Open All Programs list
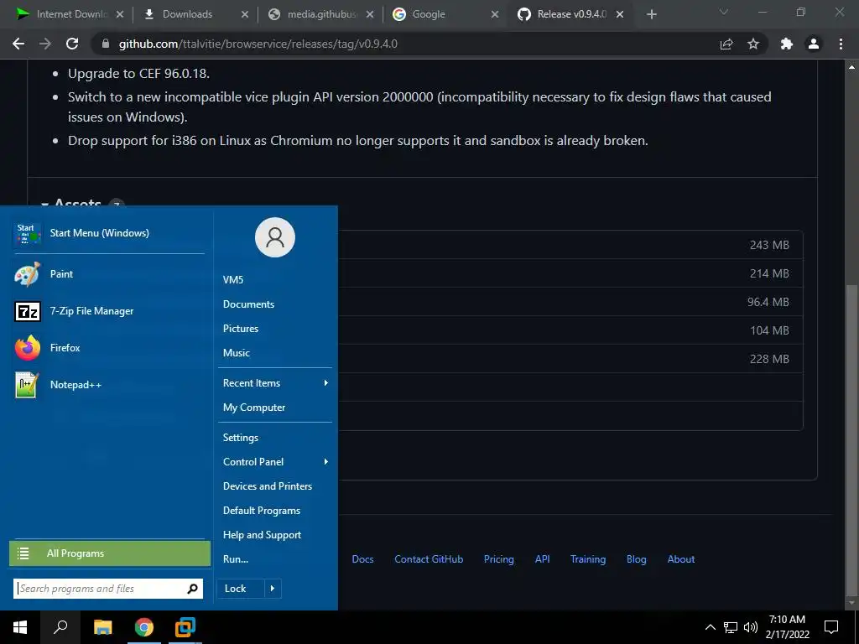This screenshot has width=859, height=644. (x=110, y=553)
